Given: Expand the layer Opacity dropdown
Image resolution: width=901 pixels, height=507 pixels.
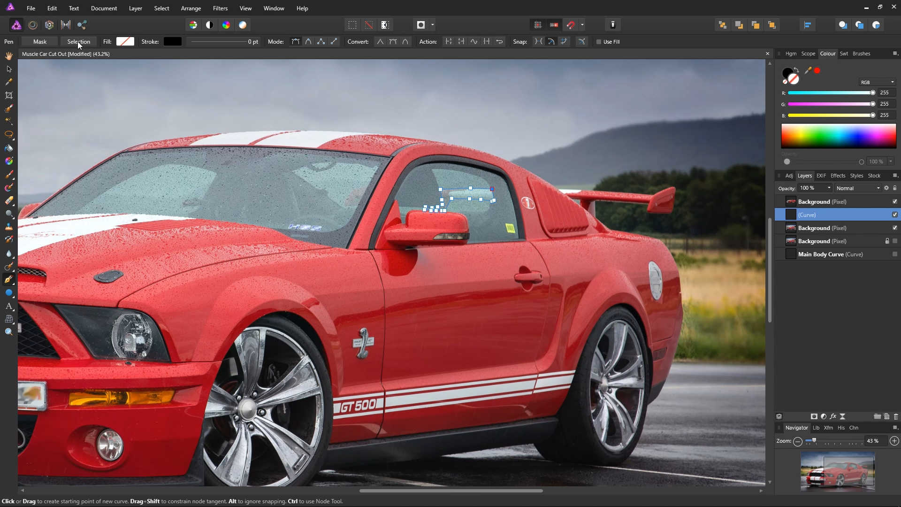Looking at the screenshot, I should tap(829, 188).
